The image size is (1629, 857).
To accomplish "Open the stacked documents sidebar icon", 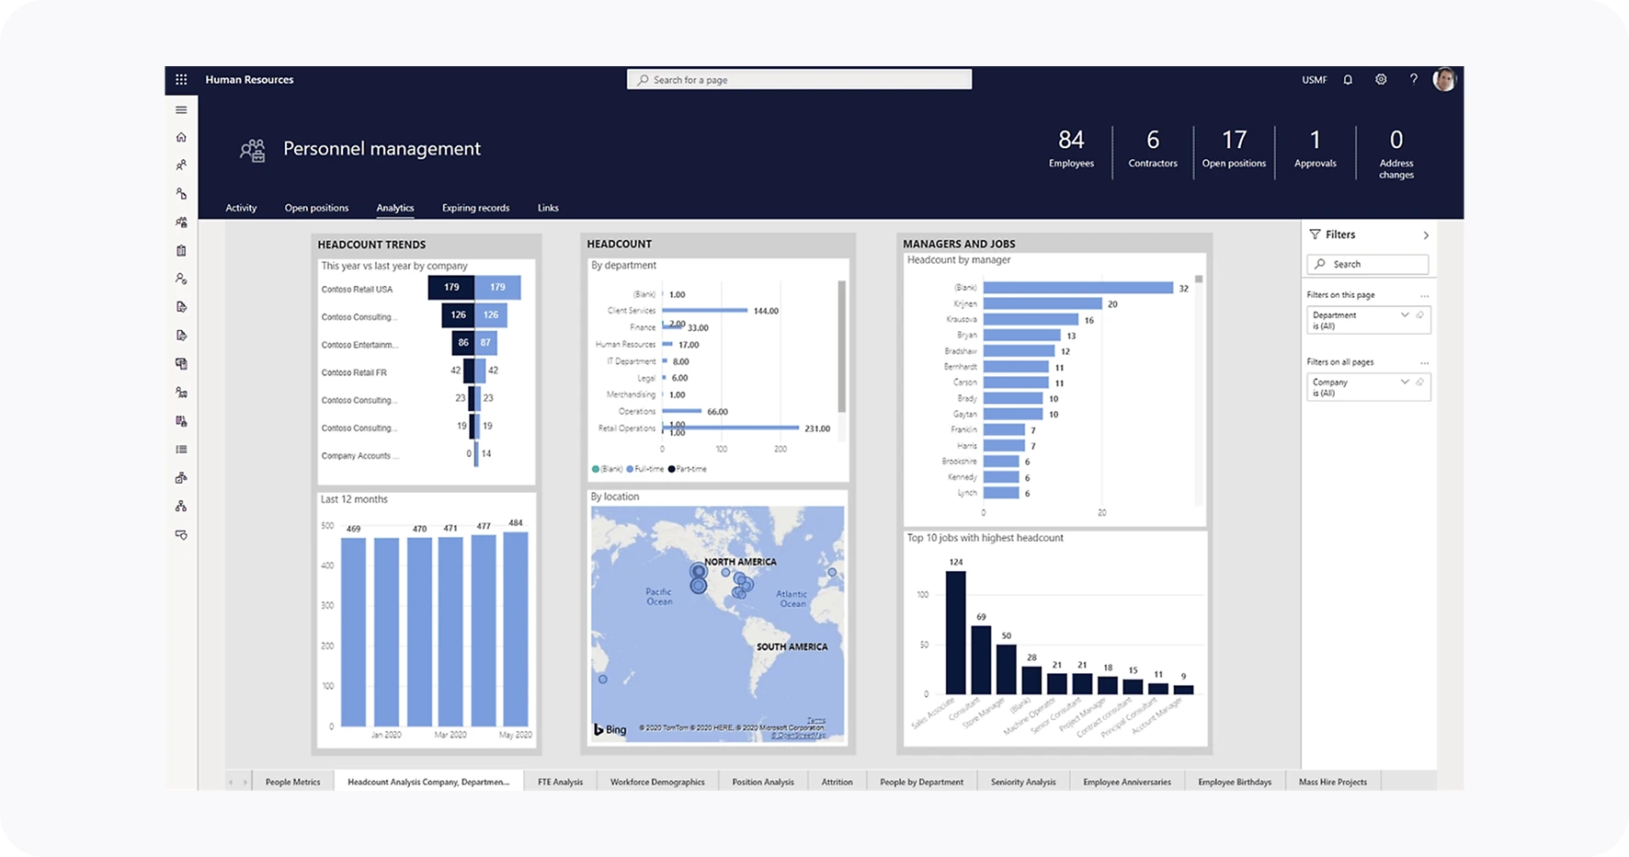I will tap(181, 364).
